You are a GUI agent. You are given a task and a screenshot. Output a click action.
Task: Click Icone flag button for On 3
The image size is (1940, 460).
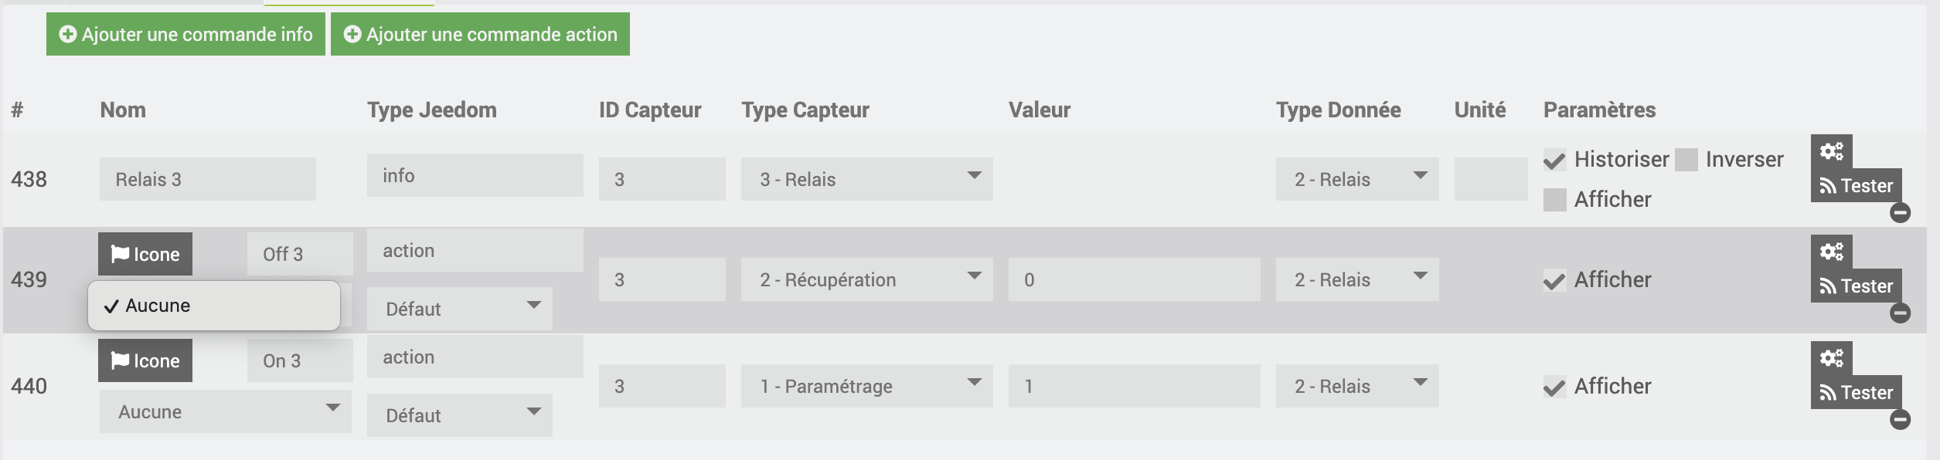point(145,360)
